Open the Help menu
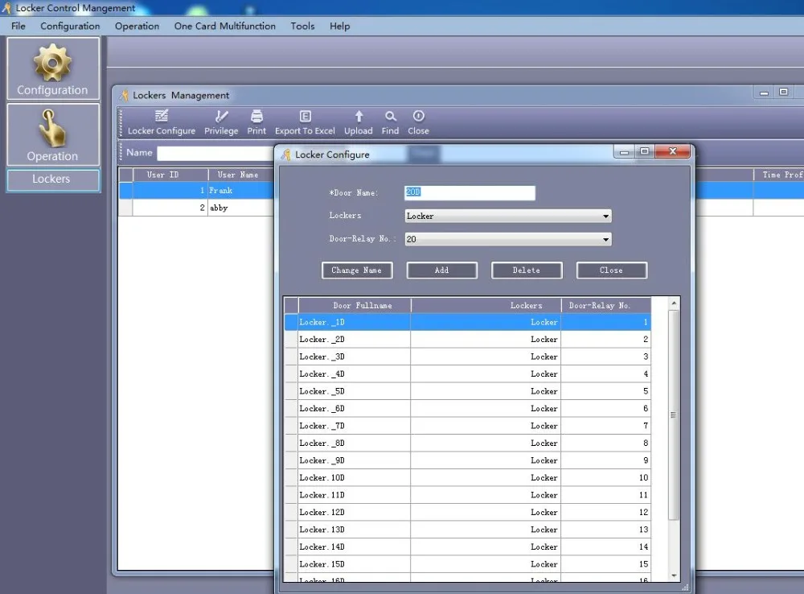 (x=339, y=27)
